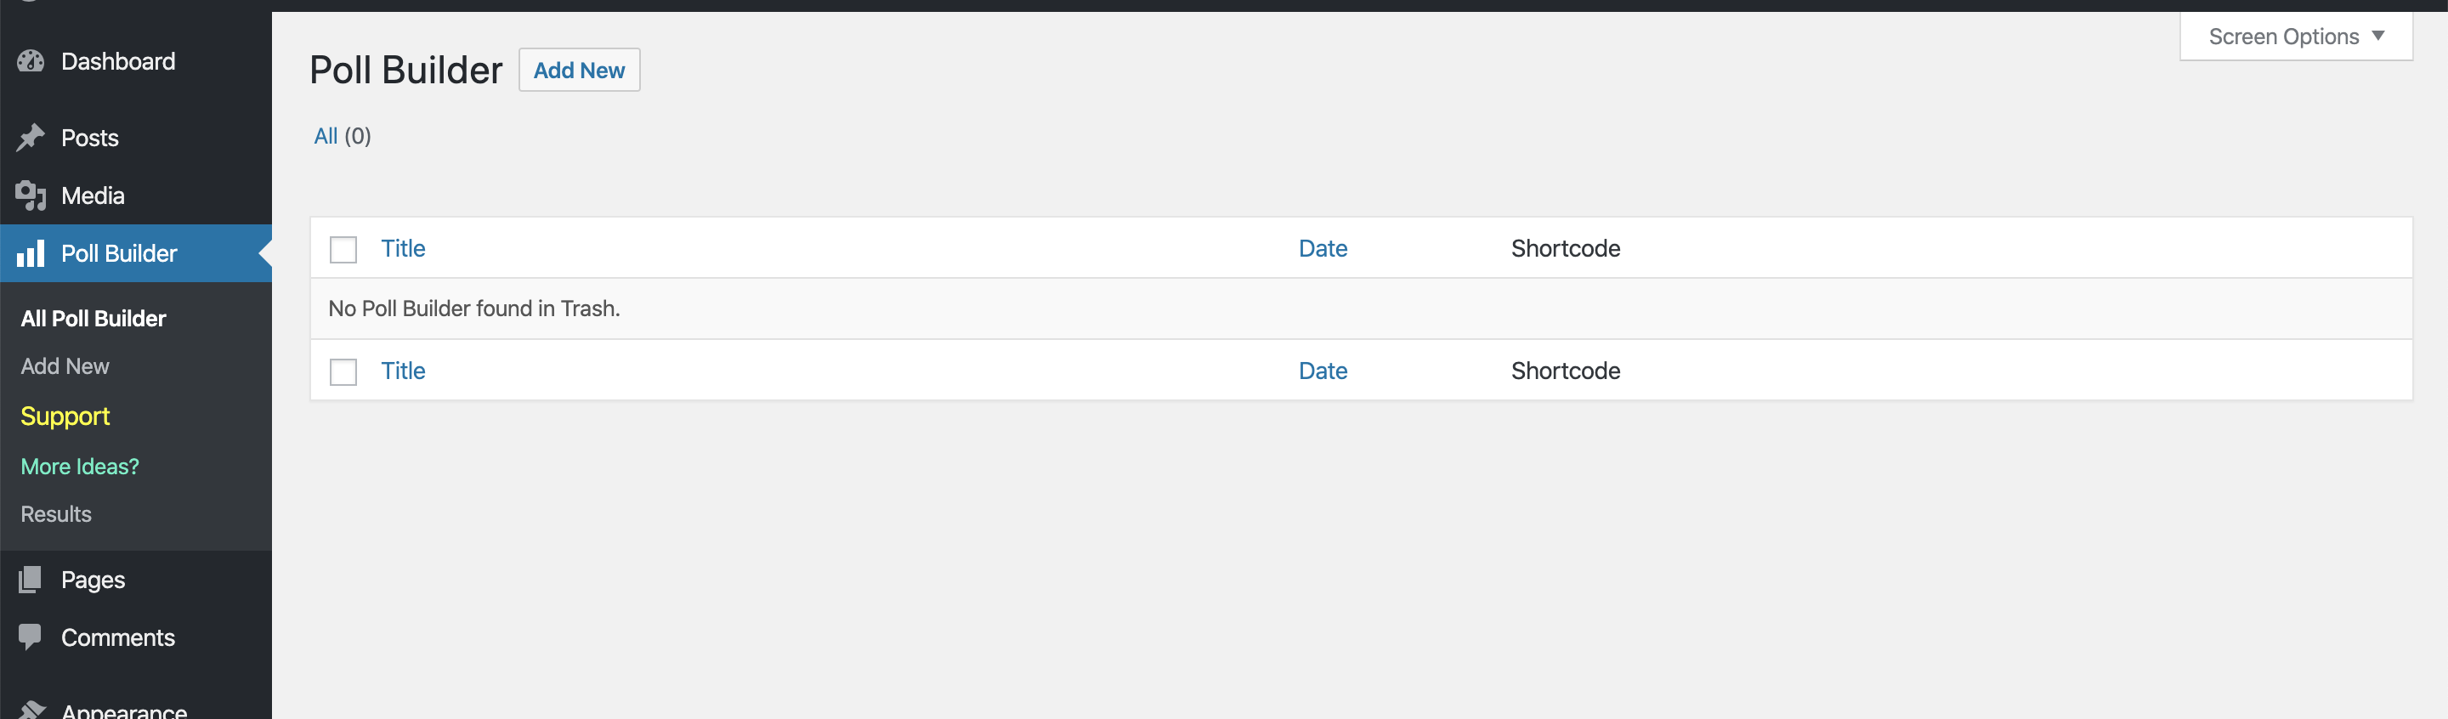Click the Add New button beside heading
Image resolution: width=2448 pixels, height=719 pixels.
tap(579, 71)
